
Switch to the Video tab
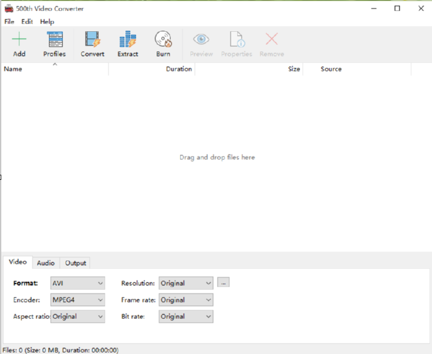(18, 262)
